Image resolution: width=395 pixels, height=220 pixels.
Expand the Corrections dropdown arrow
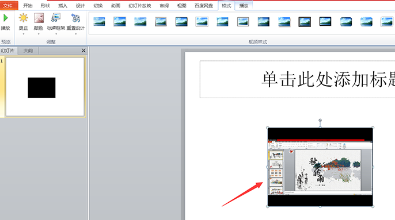point(24,34)
